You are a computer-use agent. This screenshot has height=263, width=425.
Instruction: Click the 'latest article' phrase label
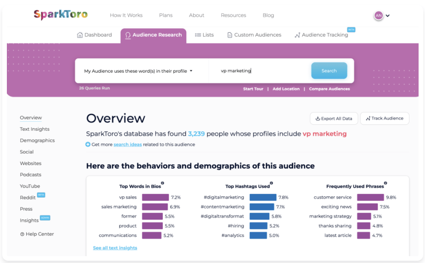point(338,236)
